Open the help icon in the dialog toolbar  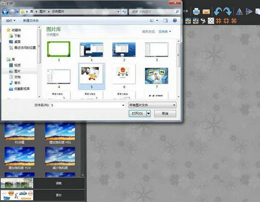coord(174,20)
